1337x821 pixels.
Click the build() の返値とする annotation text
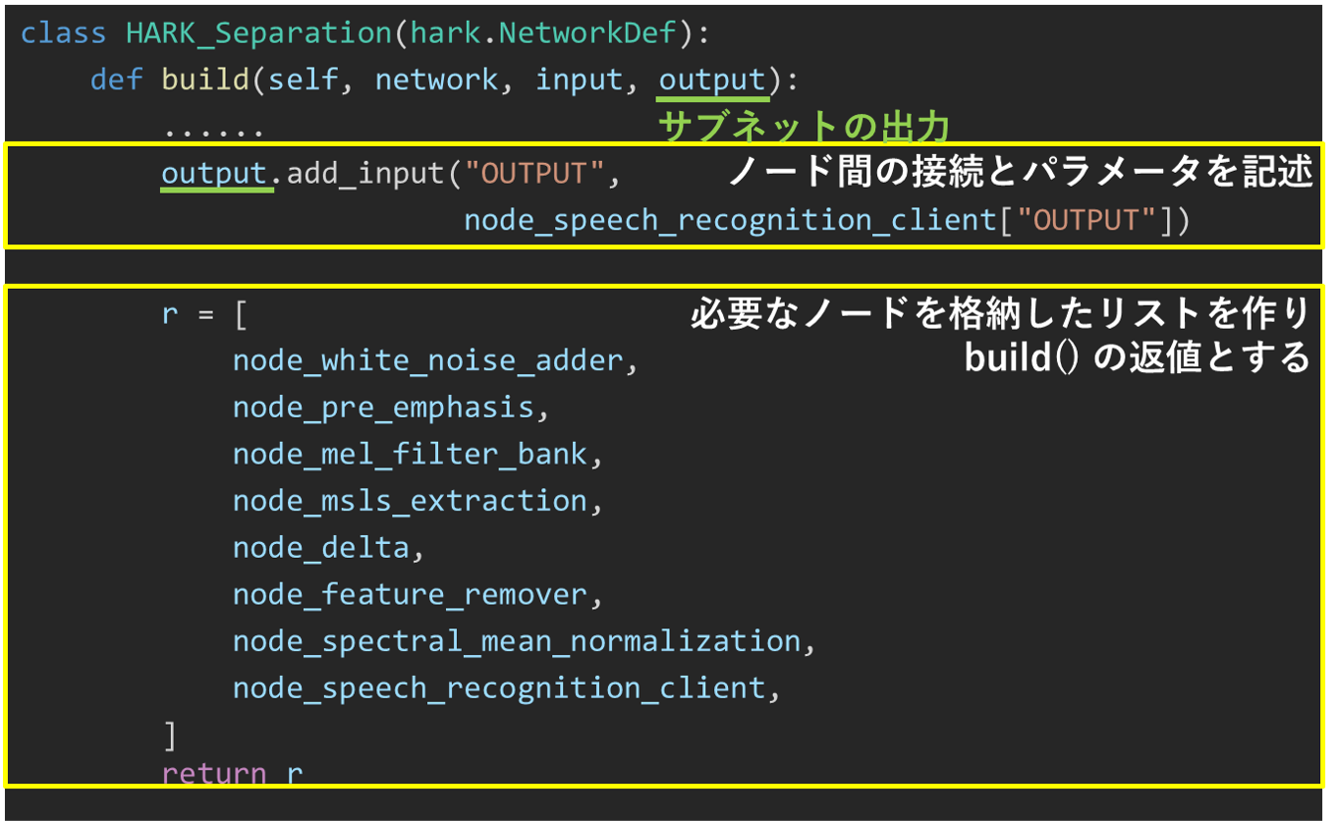(x=1137, y=358)
